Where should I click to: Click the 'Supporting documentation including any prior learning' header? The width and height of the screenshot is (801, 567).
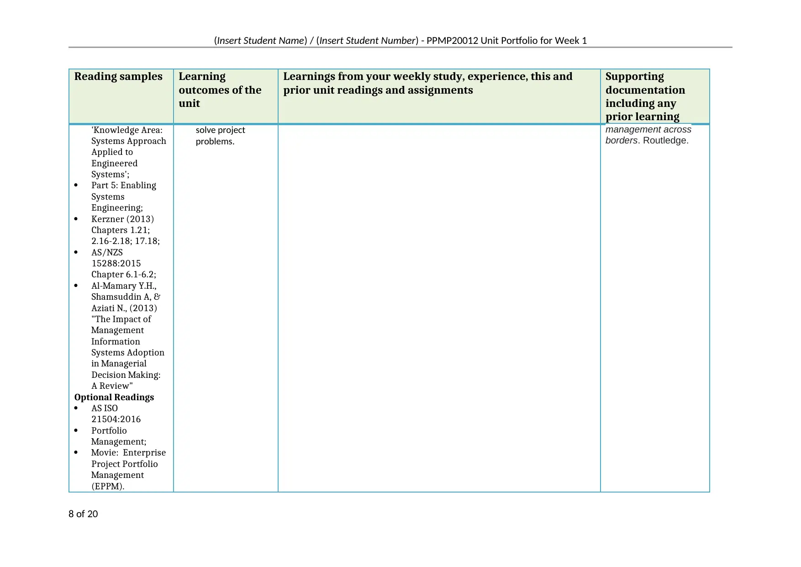(x=645, y=96)
